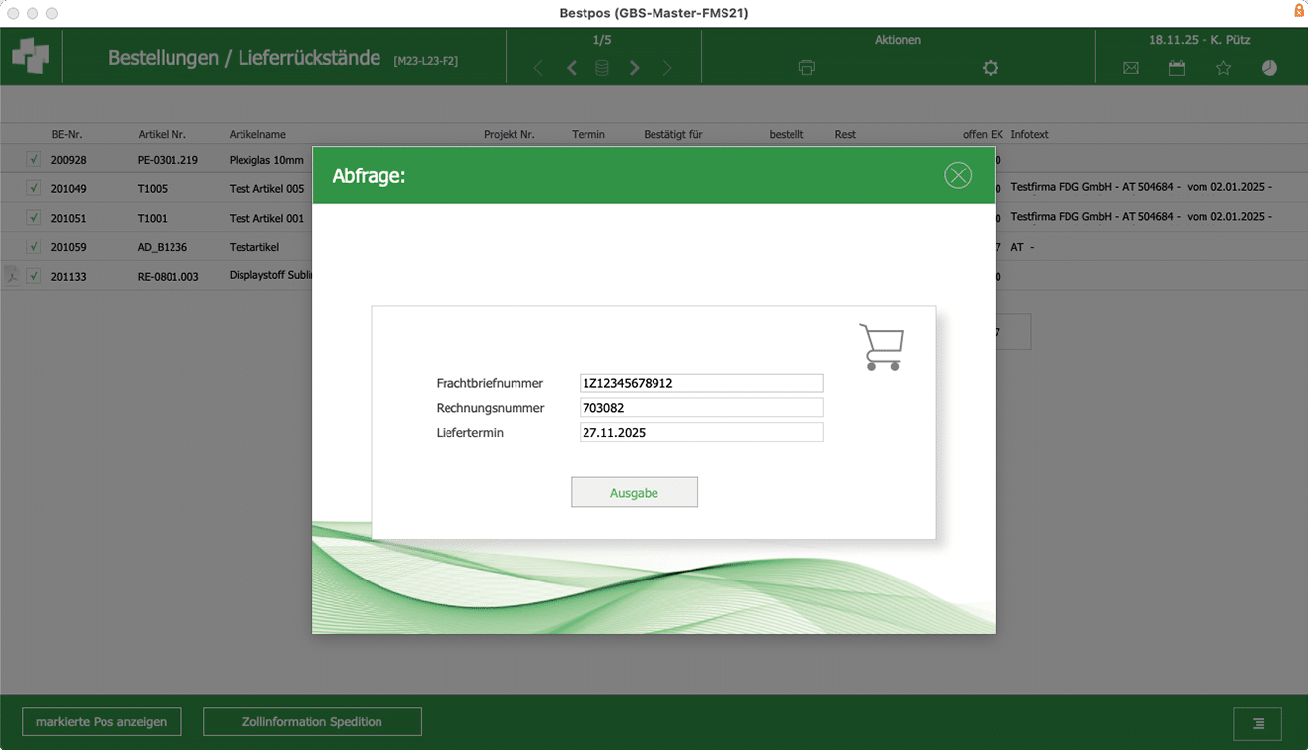Uncheck the checkbox for order 200928
The height and width of the screenshot is (750, 1308).
pos(34,159)
